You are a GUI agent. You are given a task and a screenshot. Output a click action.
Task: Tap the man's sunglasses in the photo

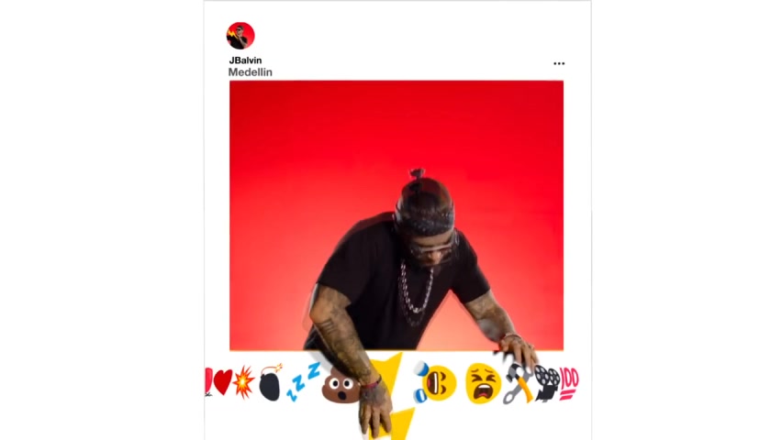433,249
